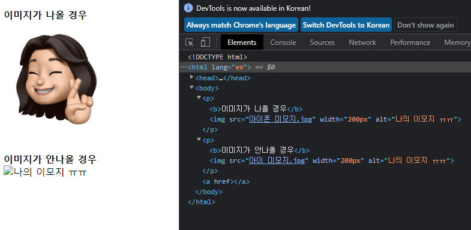
Task: Click the closing /p tag of first paragraph
Action: [x=210, y=130]
